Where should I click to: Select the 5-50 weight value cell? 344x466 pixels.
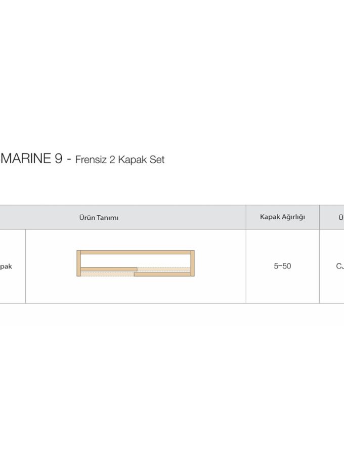282,266
